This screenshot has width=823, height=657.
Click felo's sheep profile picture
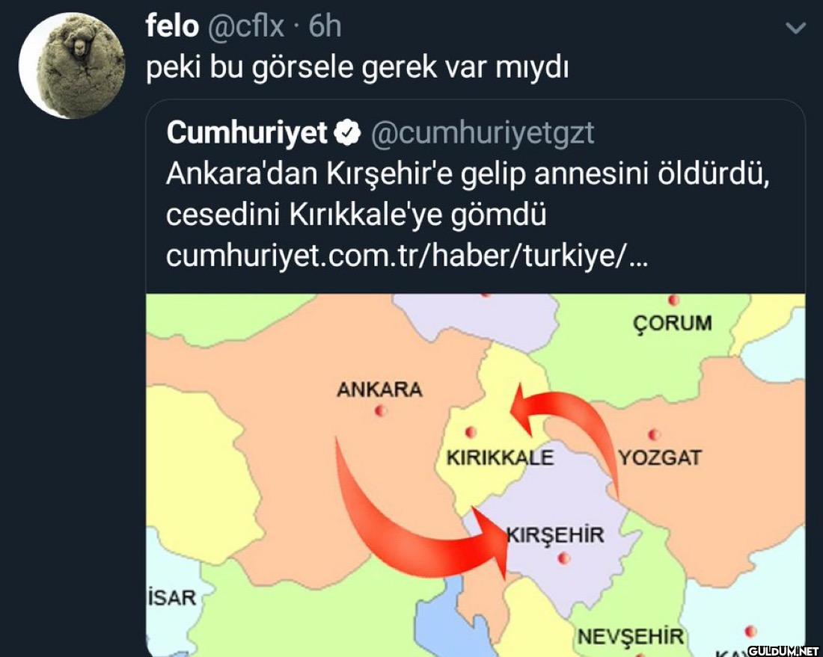coord(72,66)
